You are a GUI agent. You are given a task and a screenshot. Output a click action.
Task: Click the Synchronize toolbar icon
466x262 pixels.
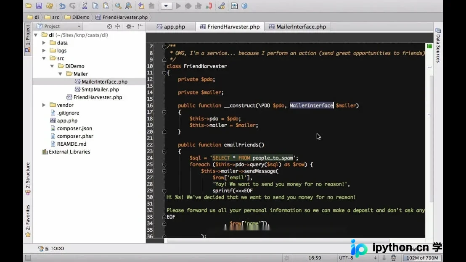pyautogui.click(x=50, y=5)
